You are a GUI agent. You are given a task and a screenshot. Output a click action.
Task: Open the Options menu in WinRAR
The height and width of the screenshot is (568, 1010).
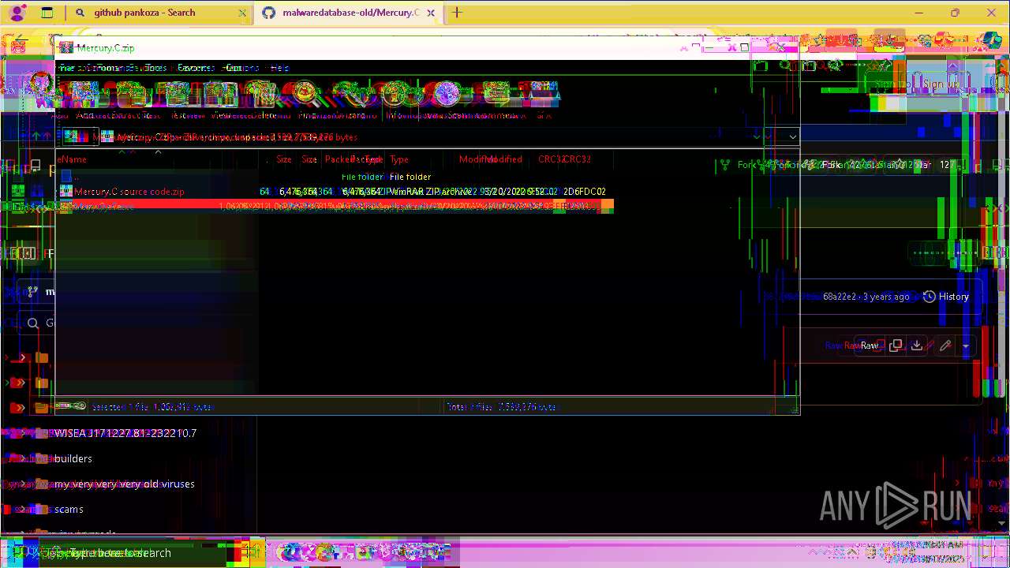tap(241, 68)
